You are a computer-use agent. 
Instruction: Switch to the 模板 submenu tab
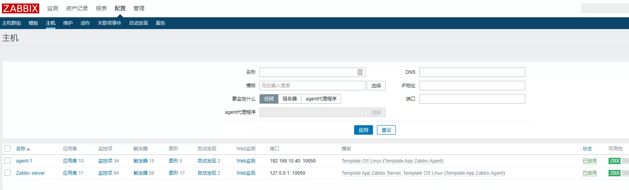(x=33, y=23)
